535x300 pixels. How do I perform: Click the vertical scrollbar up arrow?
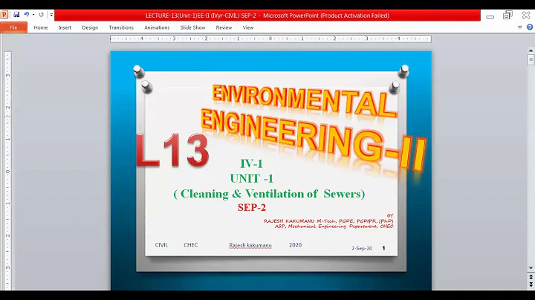531,50
